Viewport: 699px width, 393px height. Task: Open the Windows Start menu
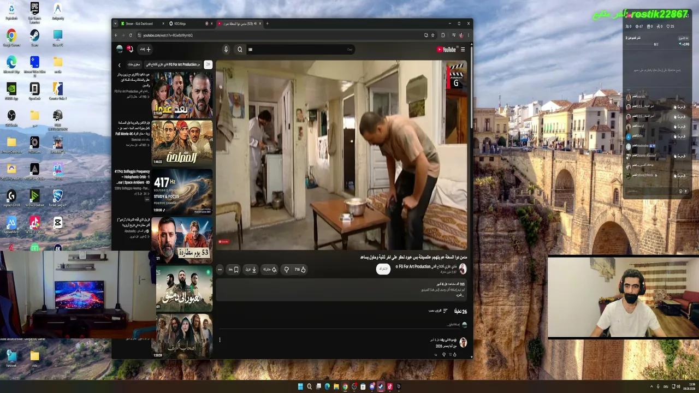pyautogui.click(x=300, y=386)
